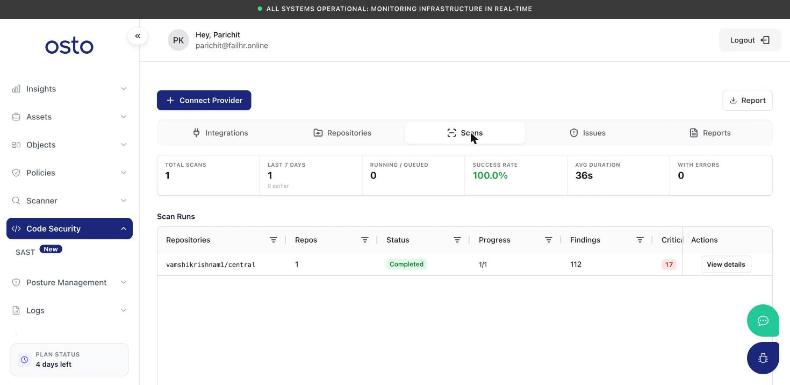Open the Status column filter icon
Screen dimensions: 790x385
click(457, 240)
